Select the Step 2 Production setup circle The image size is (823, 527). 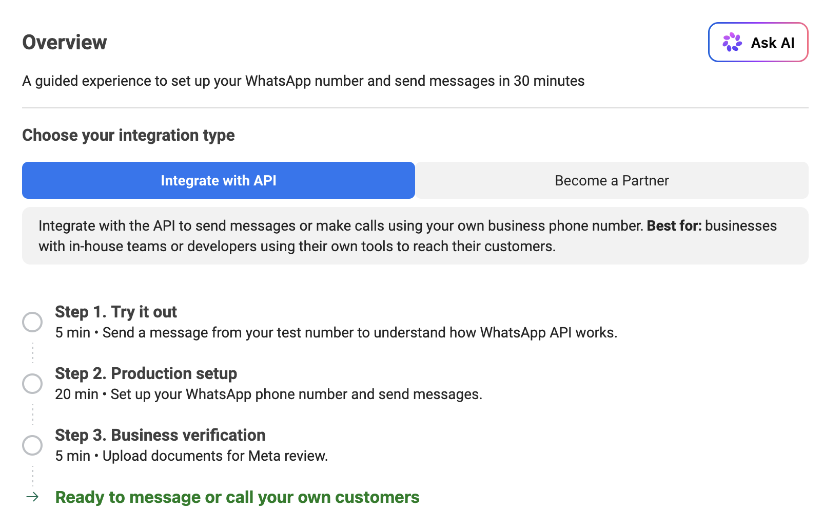pyautogui.click(x=32, y=384)
